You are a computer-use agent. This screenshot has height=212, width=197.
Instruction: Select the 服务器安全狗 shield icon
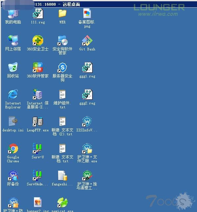pyautogui.click(x=62, y=67)
